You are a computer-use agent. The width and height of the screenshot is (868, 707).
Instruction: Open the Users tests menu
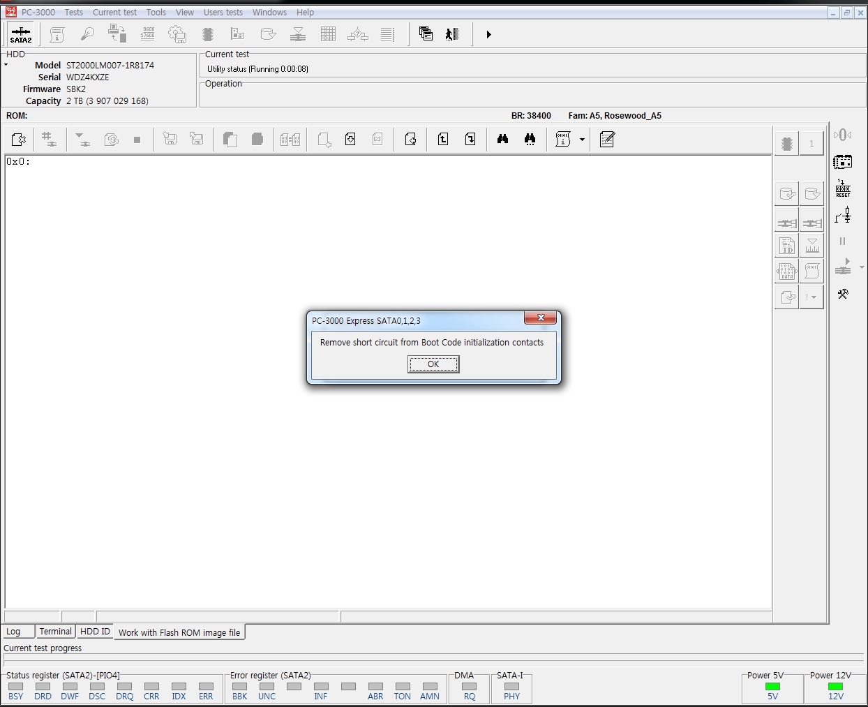[x=223, y=12]
